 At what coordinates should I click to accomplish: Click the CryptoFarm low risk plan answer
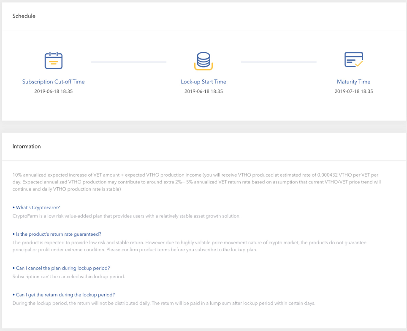point(126,216)
